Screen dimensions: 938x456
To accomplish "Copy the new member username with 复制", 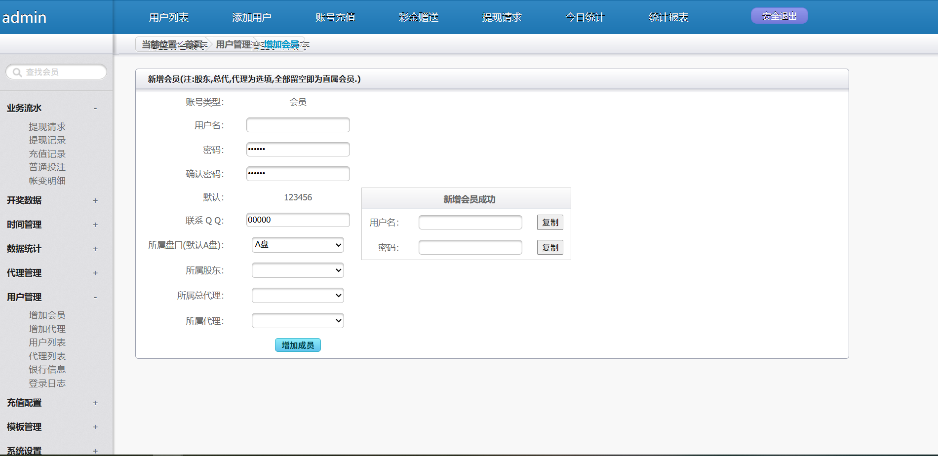I will 550,223.
